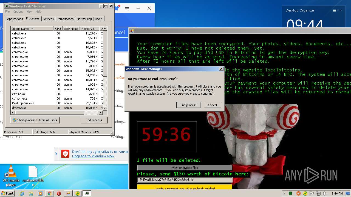This screenshot has width=351, height=197.
Task: Open network connection tray icon
Action: [318, 193]
